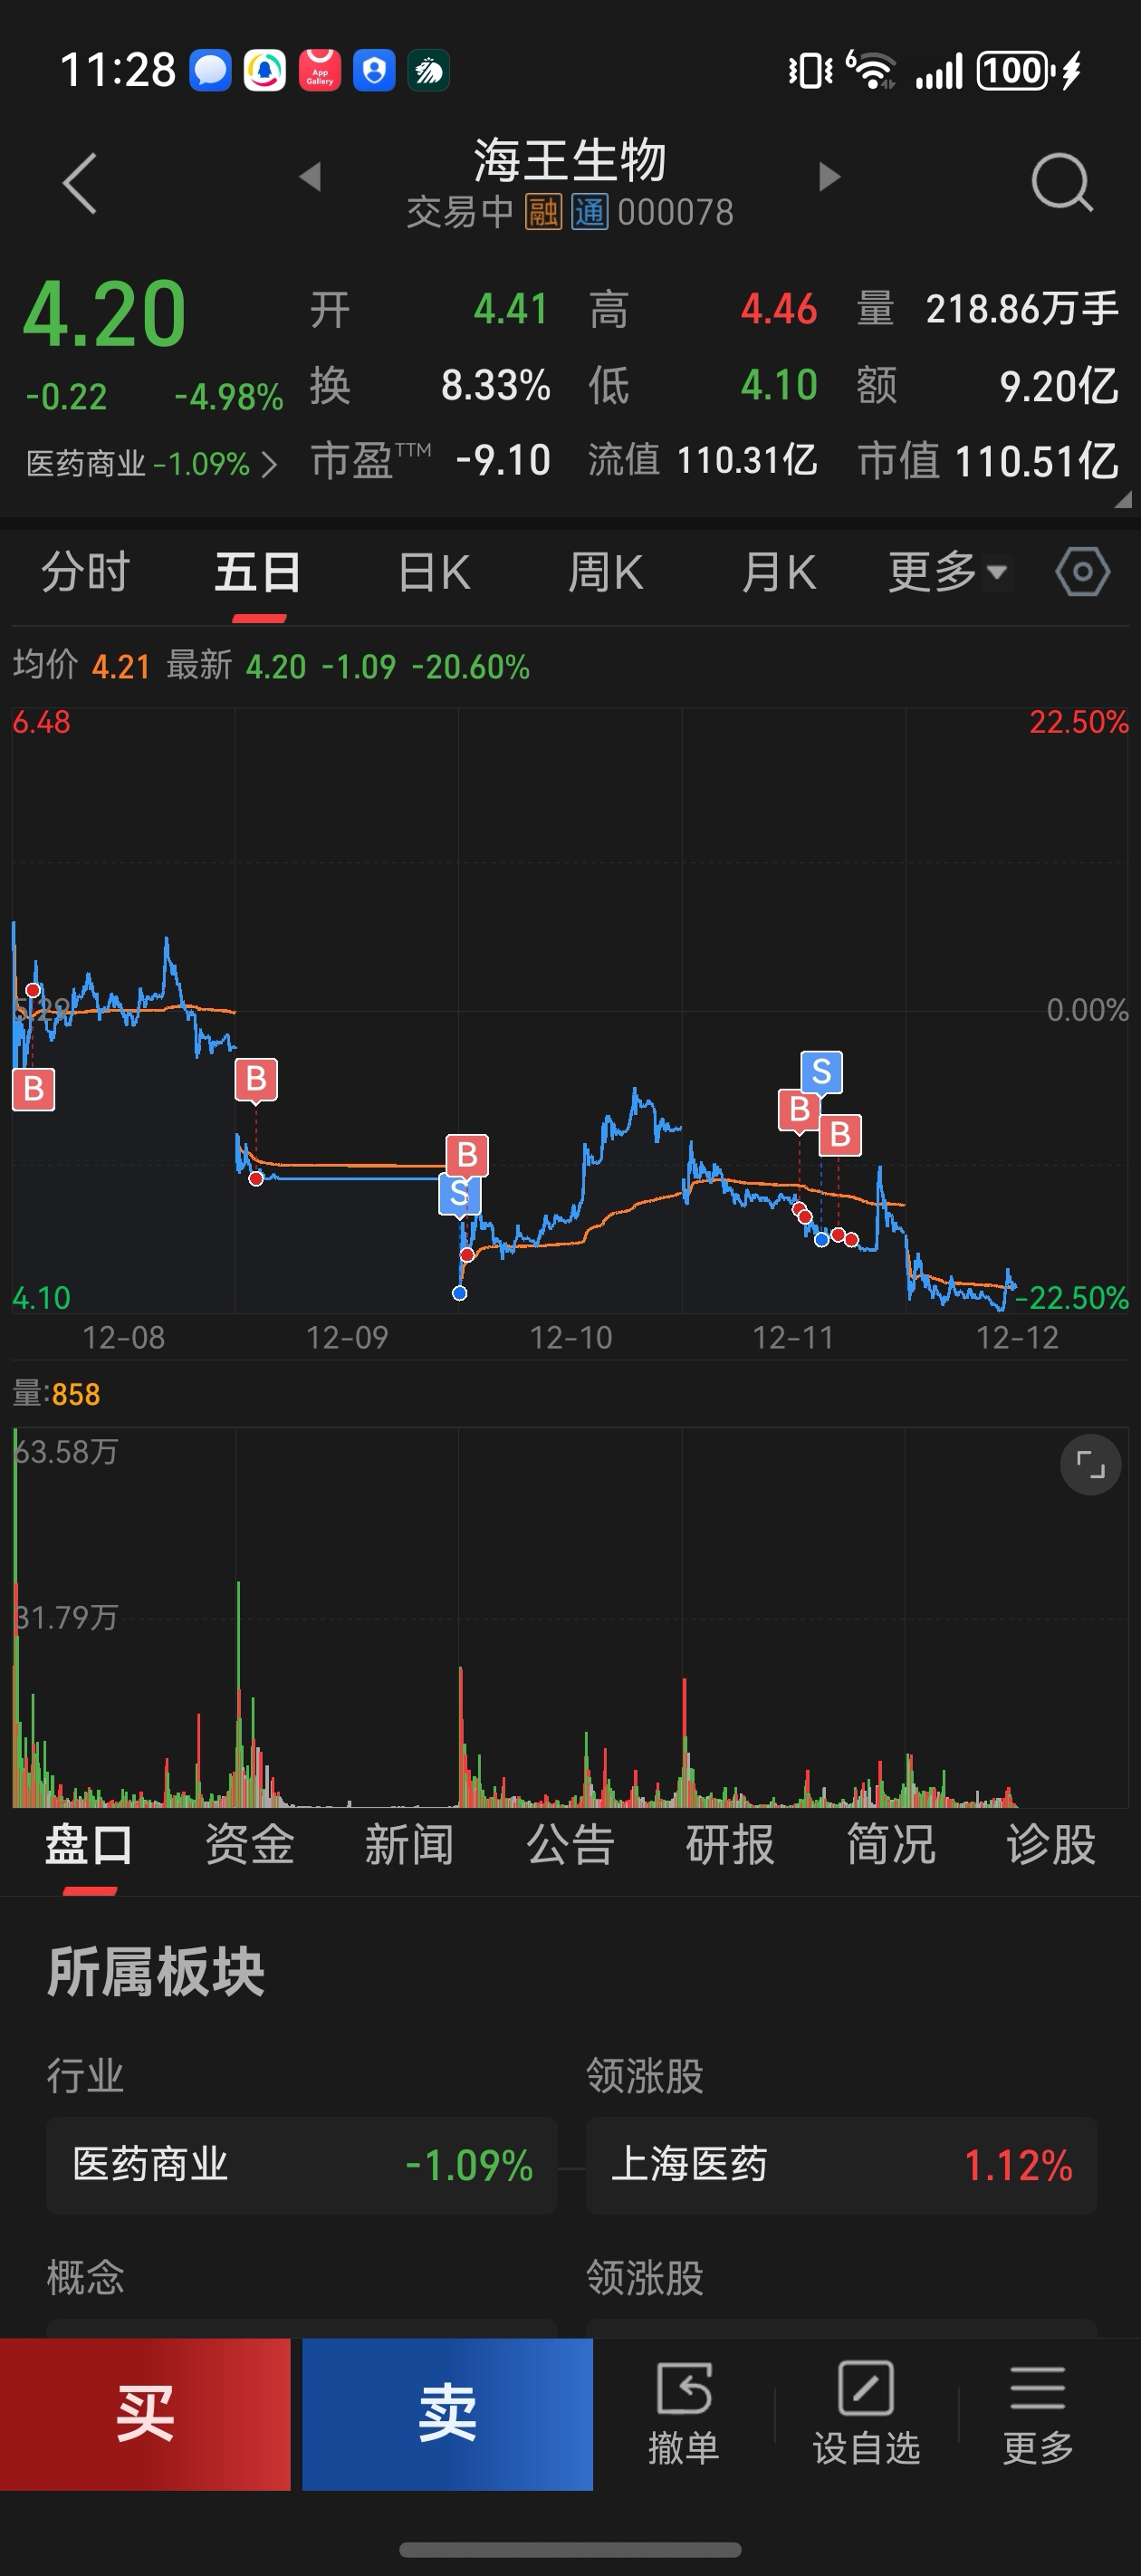The width and height of the screenshot is (1141, 2576).
Task: Tap the 海王生物 stock title
Action: click(570, 161)
